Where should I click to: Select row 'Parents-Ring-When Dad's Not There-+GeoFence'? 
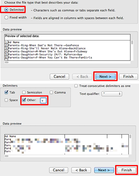click(43, 45)
